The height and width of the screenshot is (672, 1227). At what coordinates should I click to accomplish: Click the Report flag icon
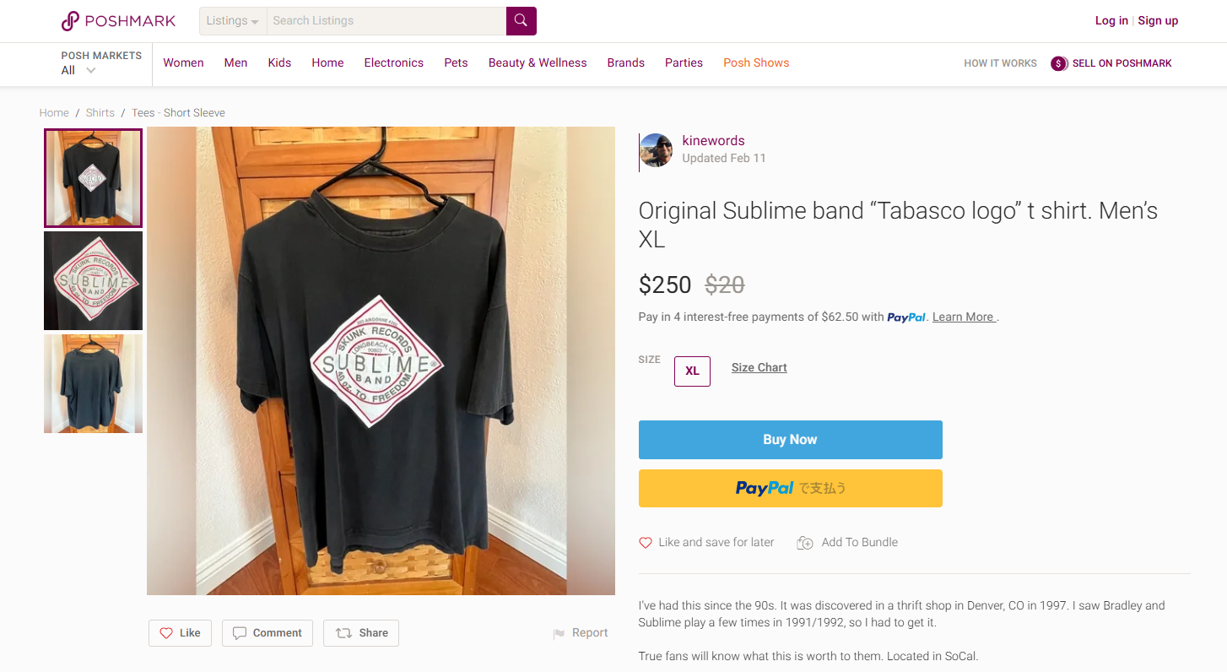point(559,633)
